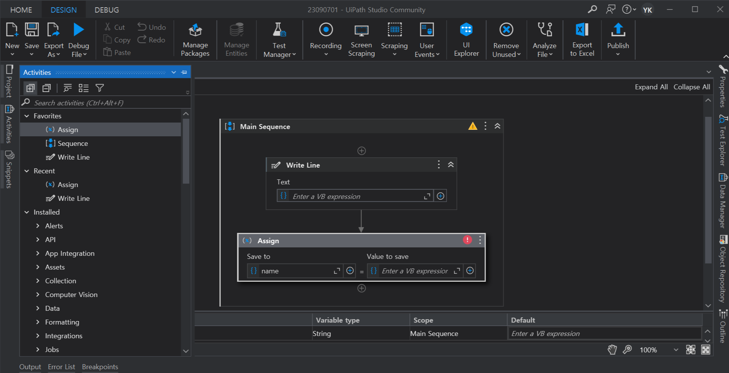Run Debug File play button
This screenshot has width=729, height=373.
78,30
